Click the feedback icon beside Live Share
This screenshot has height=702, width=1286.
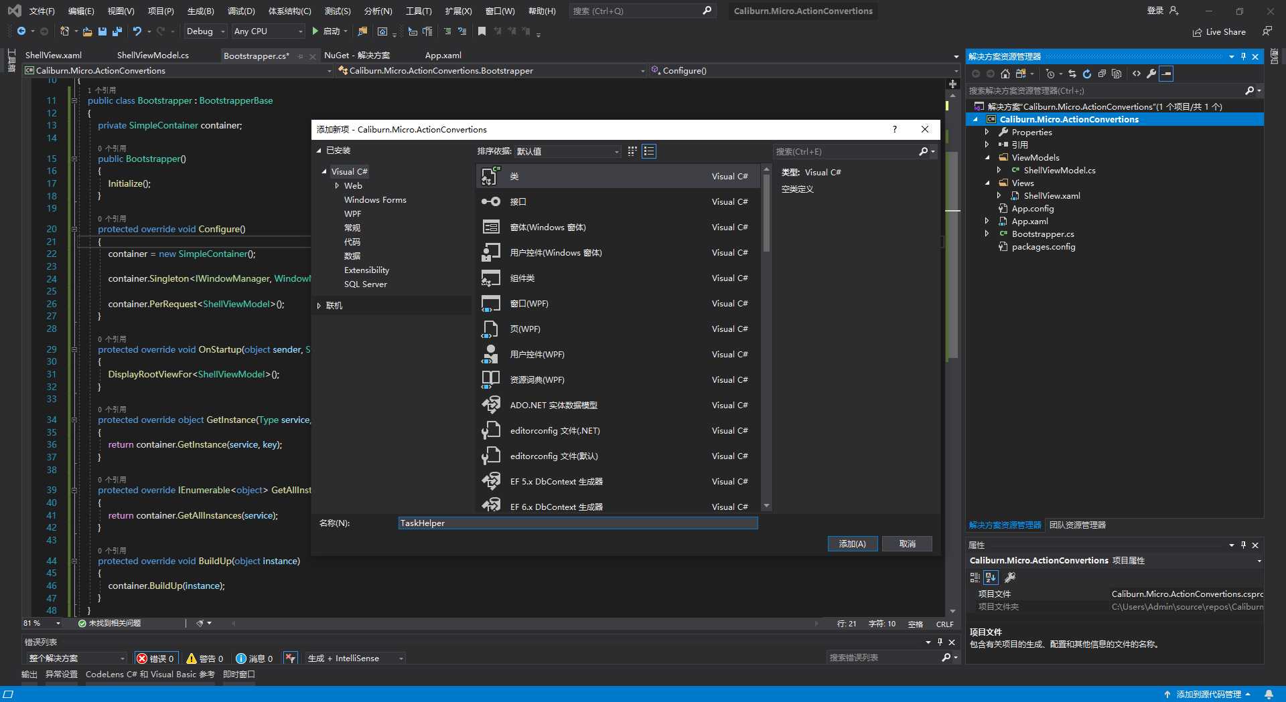(1267, 31)
